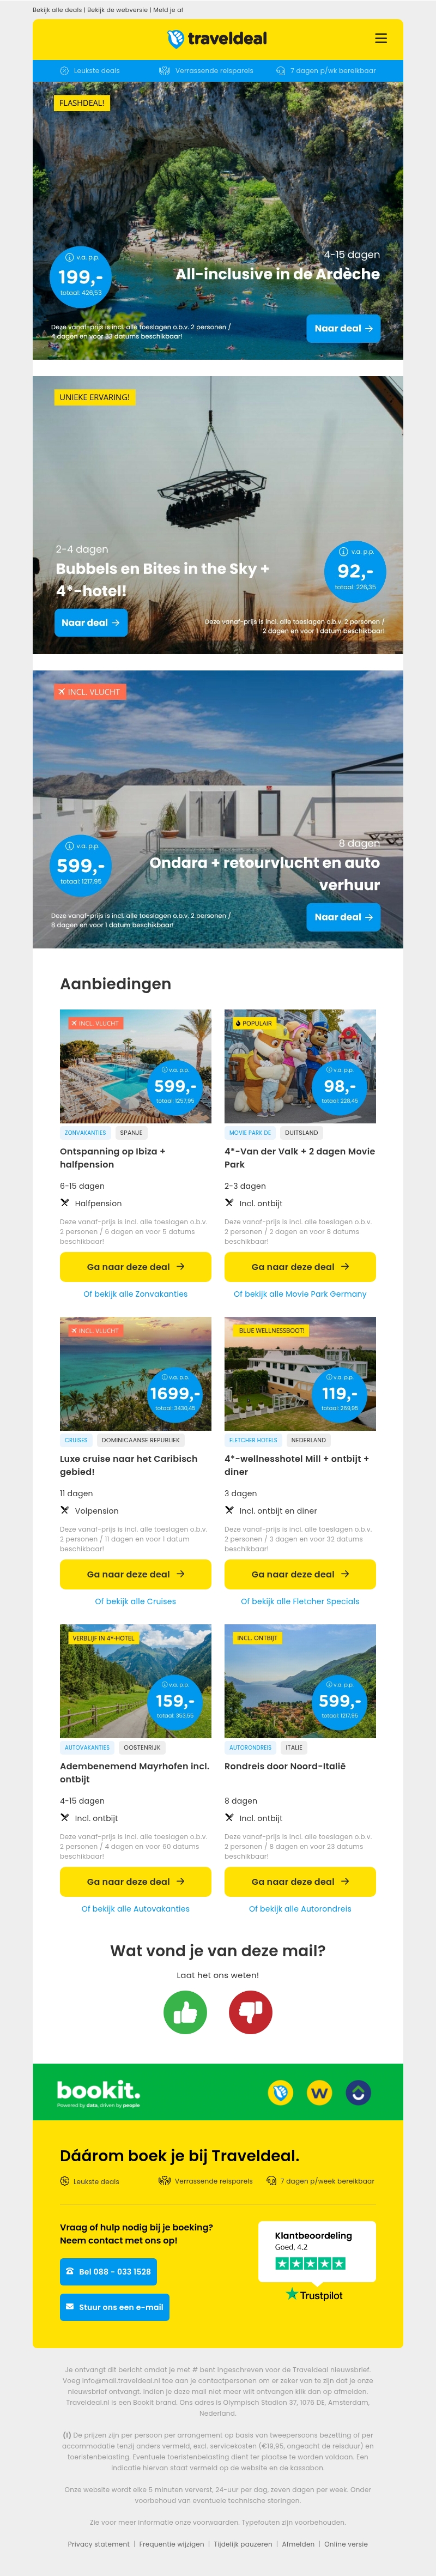
Task: Click 'Ga naar deze deal' for Ibiza
Action: pyautogui.click(x=135, y=1266)
